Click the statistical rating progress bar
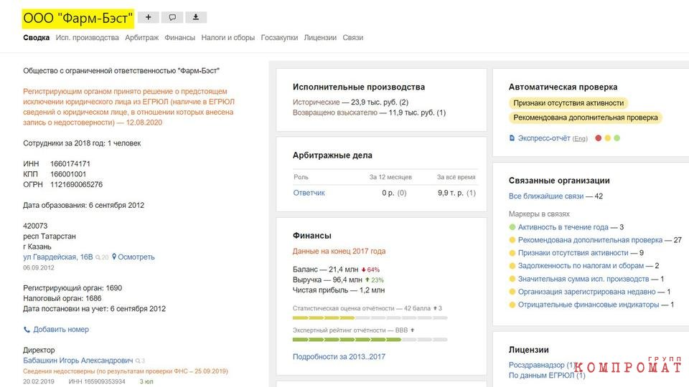Screen dimensions: 689x387 [x=370, y=317]
